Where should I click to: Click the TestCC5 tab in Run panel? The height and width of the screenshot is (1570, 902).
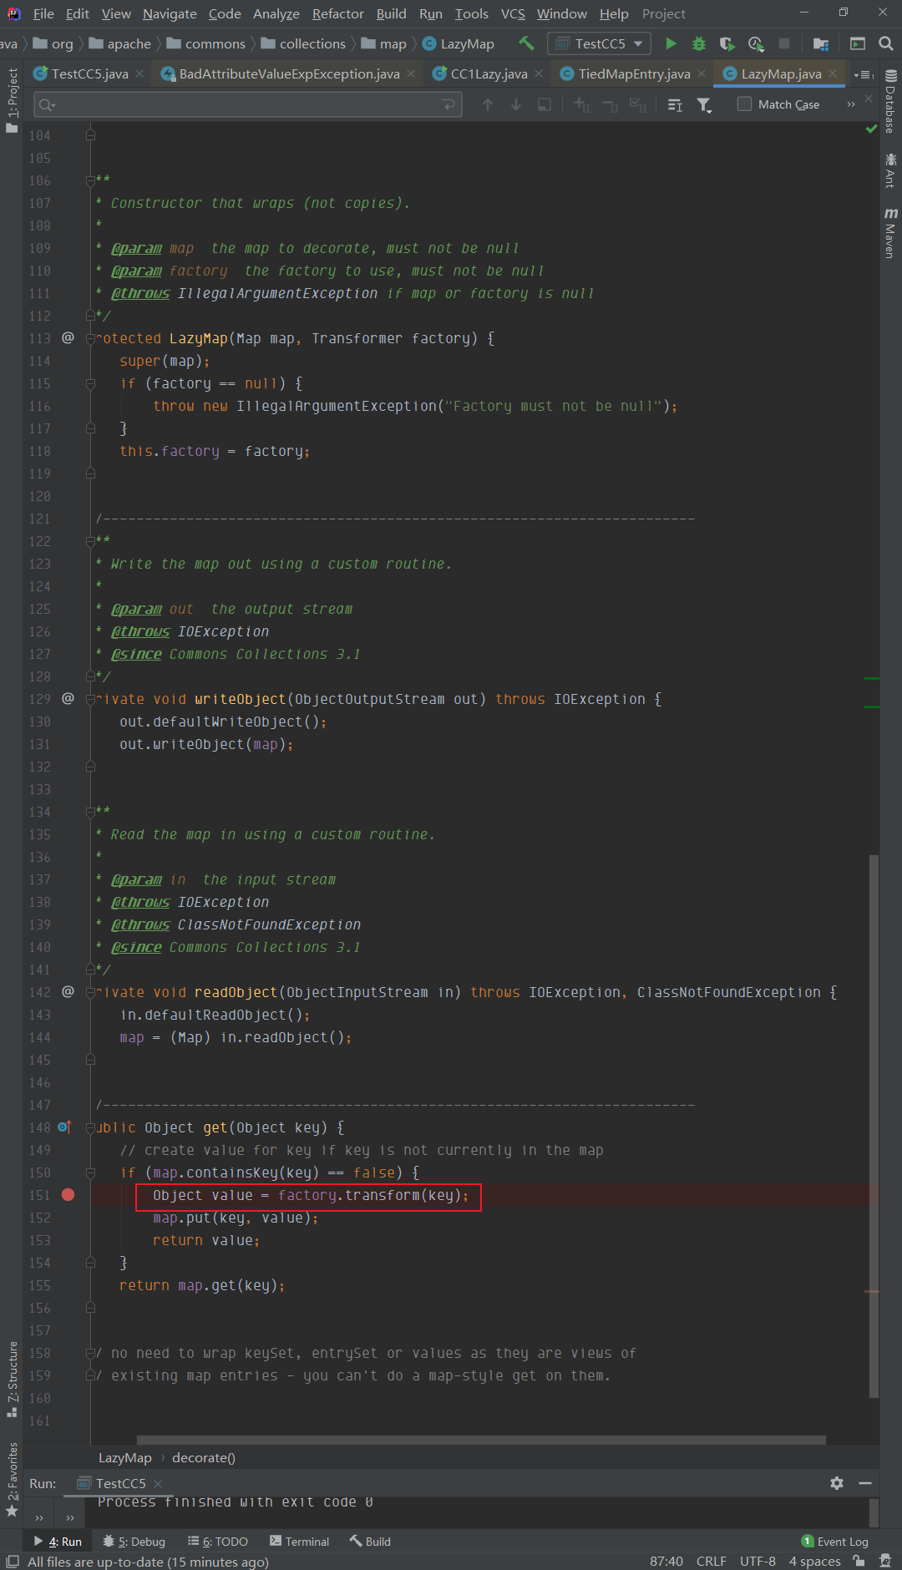click(x=120, y=1482)
